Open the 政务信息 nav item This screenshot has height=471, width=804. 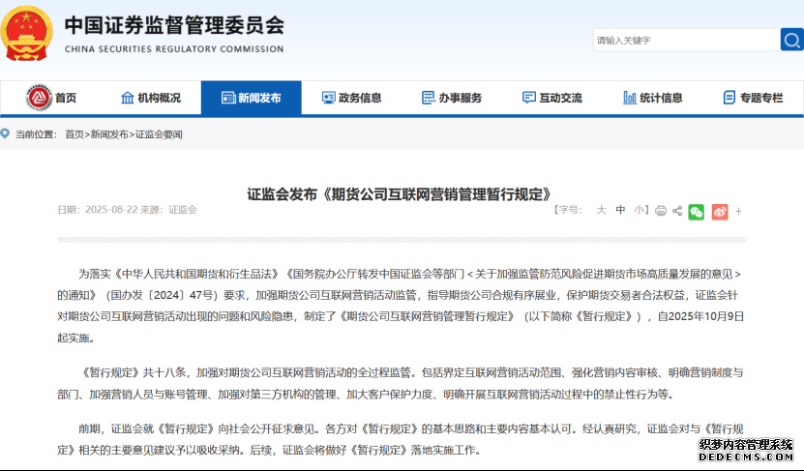pos(352,98)
